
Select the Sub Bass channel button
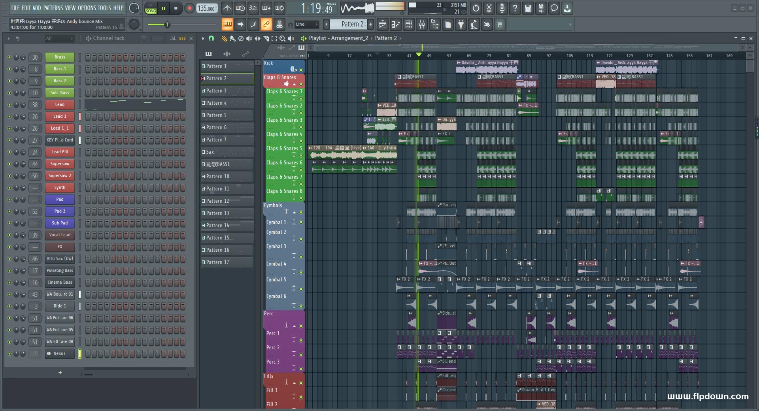(60, 93)
